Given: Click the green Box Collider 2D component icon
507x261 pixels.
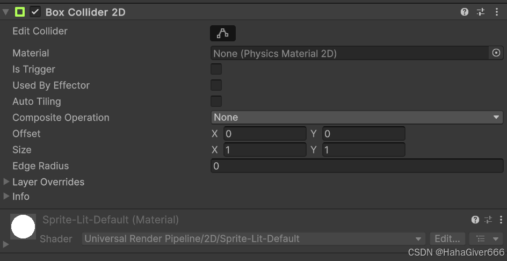Looking at the screenshot, I should coord(20,12).
